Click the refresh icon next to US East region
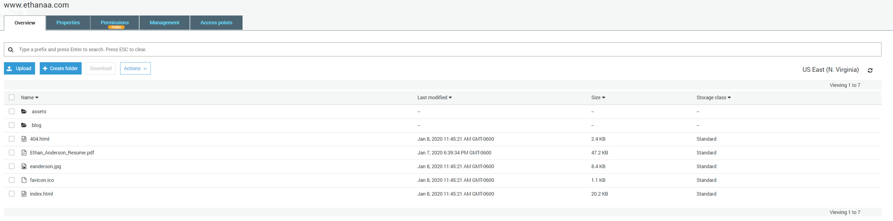This screenshot has height=221, width=893. [870, 70]
